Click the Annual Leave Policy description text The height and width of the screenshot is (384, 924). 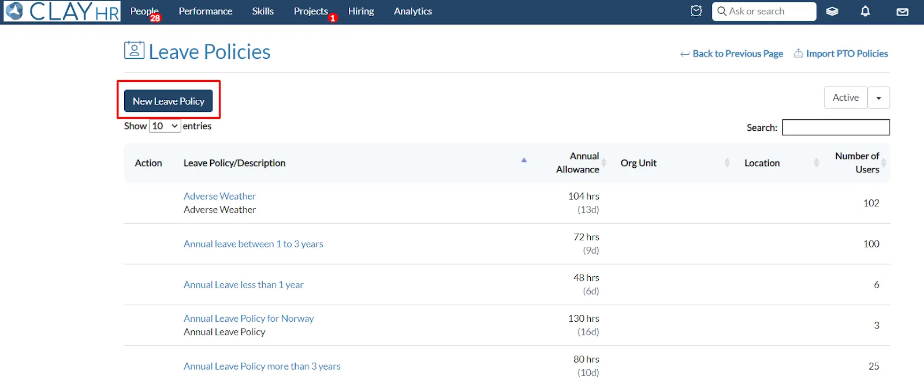225,332
